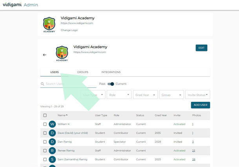
Task: Select Renee Ramig's row checkbox
Action: pos(45,150)
